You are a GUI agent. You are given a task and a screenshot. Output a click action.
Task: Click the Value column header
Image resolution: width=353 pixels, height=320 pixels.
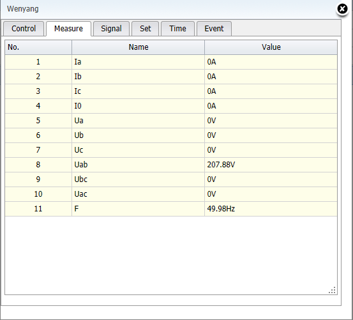[271, 47]
